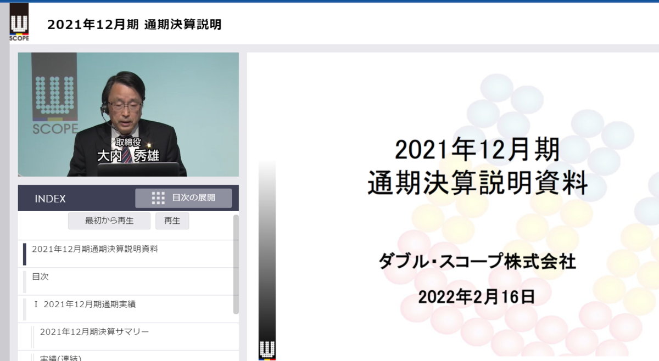Expand the index with 目次の展開 button
The width and height of the screenshot is (659, 361).
coord(183,198)
